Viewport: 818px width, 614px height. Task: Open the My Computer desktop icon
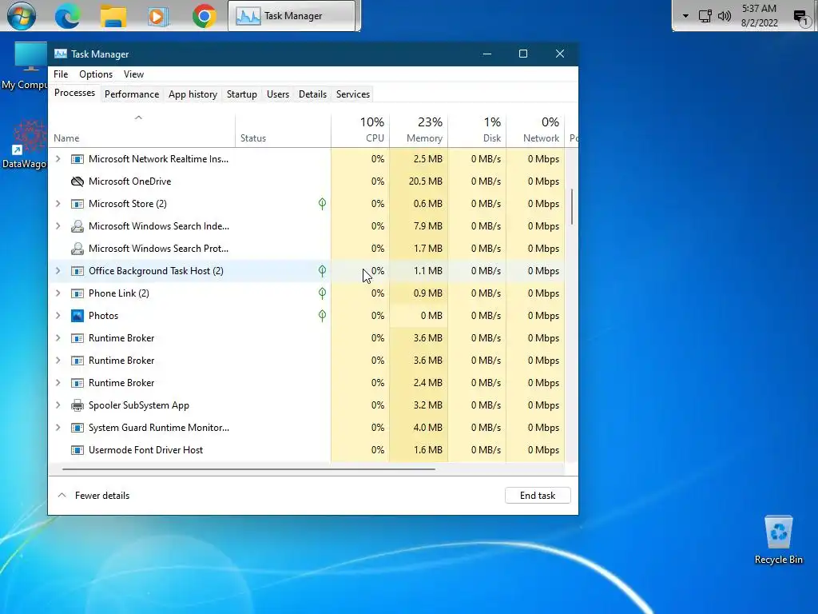tap(24, 66)
